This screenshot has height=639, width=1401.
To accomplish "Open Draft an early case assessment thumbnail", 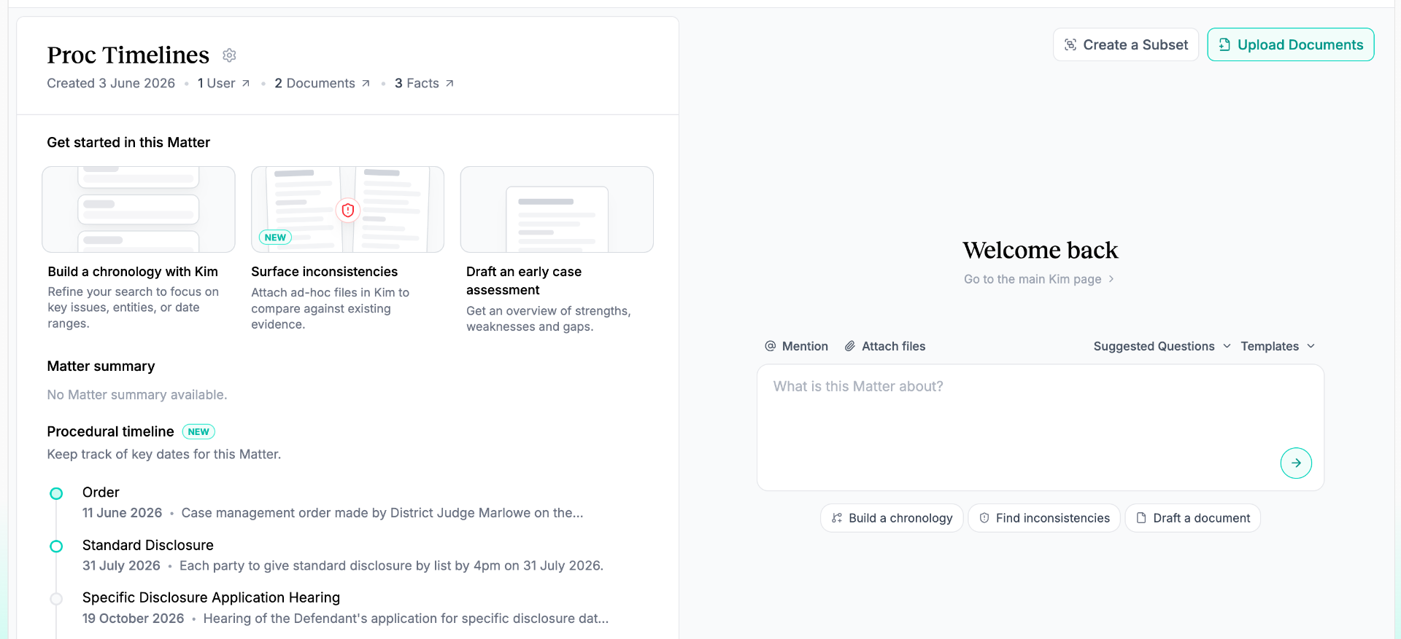I will click(x=557, y=209).
